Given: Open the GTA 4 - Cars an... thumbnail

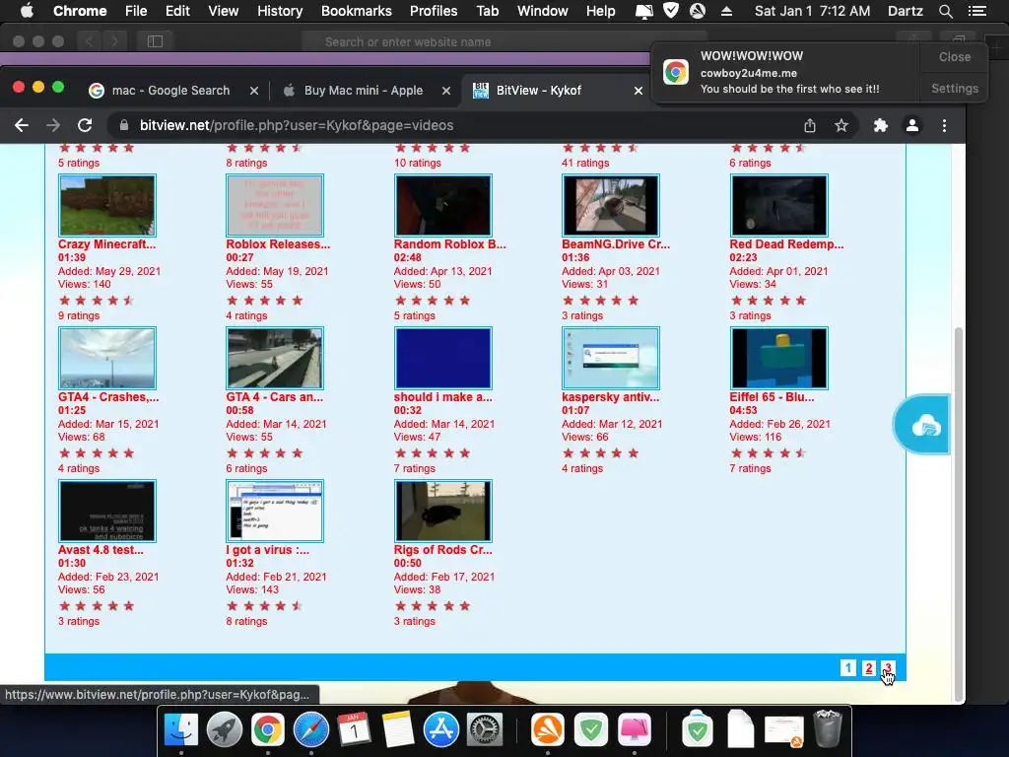Looking at the screenshot, I should 275,358.
